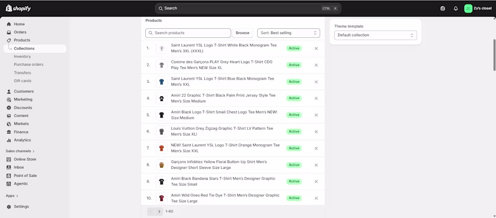Image resolution: width=496 pixels, height=218 pixels.
Task: Open the notifications bell
Action: (x=455, y=9)
